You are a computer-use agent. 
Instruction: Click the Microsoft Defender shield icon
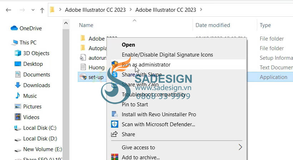pyautogui.click(x=115, y=124)
